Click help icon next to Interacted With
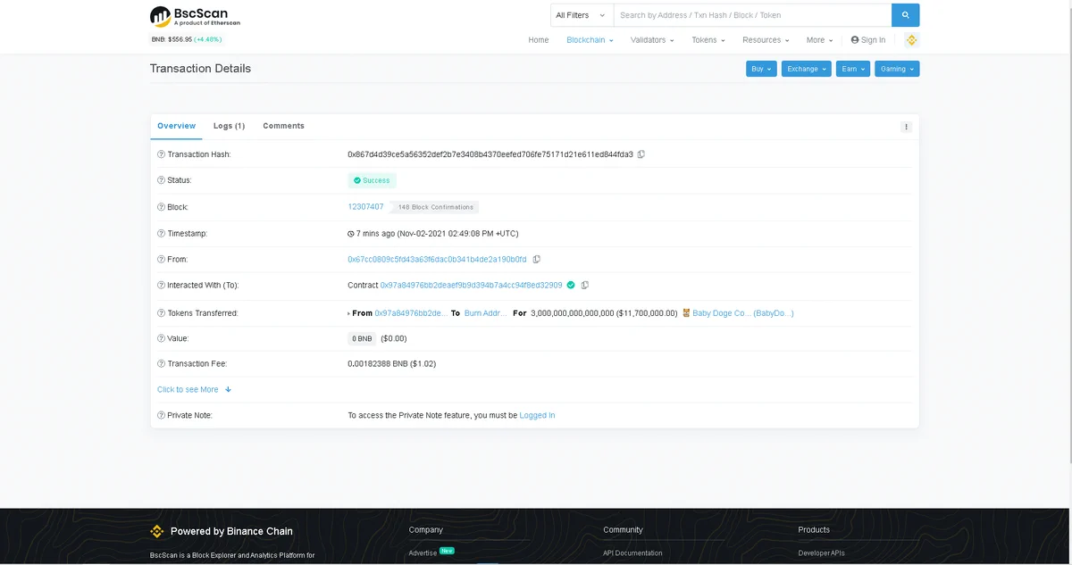 pos(161,286)
